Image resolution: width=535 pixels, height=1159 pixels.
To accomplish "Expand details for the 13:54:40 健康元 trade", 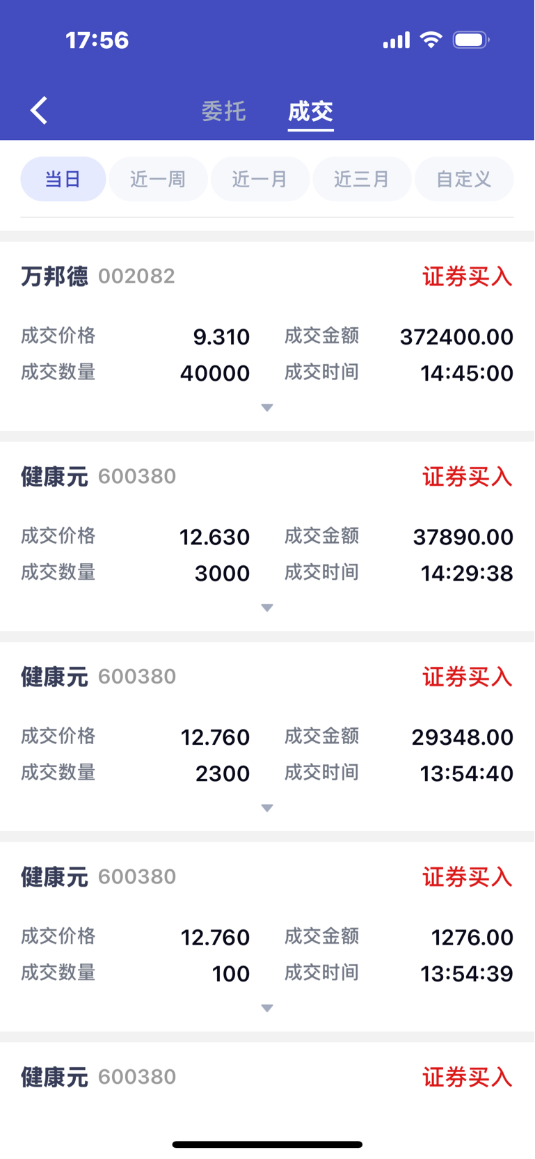I will 267,808.
